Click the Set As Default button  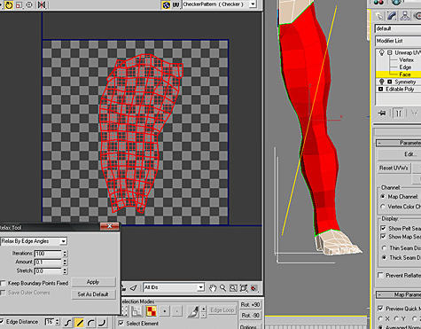pos(93,294)
